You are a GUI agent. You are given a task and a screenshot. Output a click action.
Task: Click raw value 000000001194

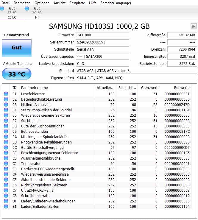[x=177, y=207]
